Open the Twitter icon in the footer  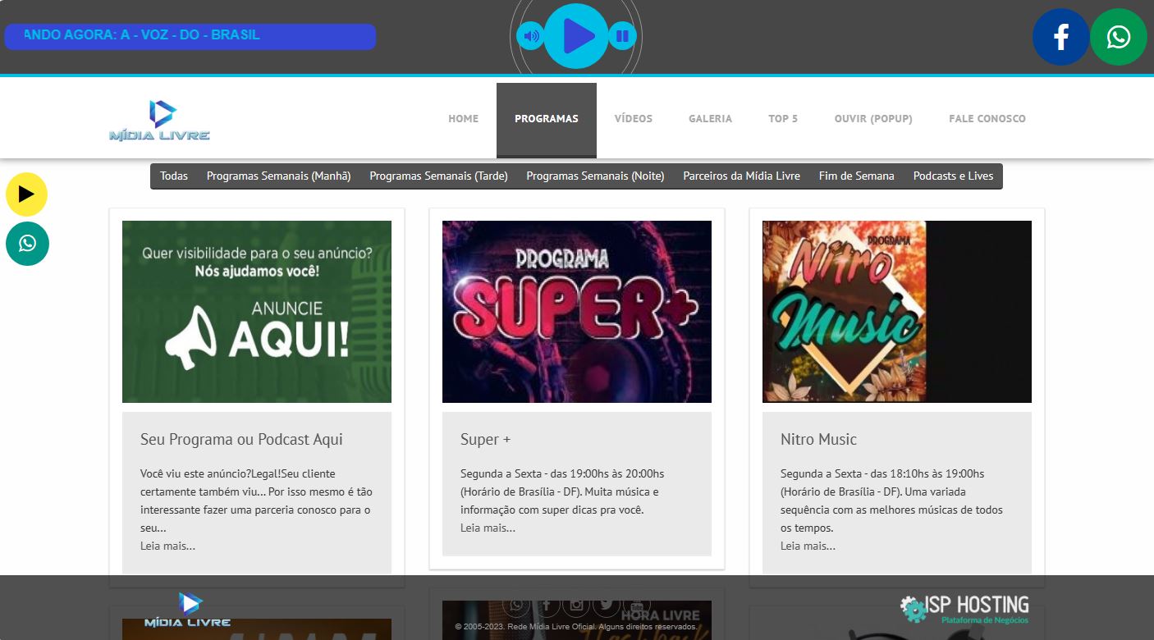tap(606, 606)
